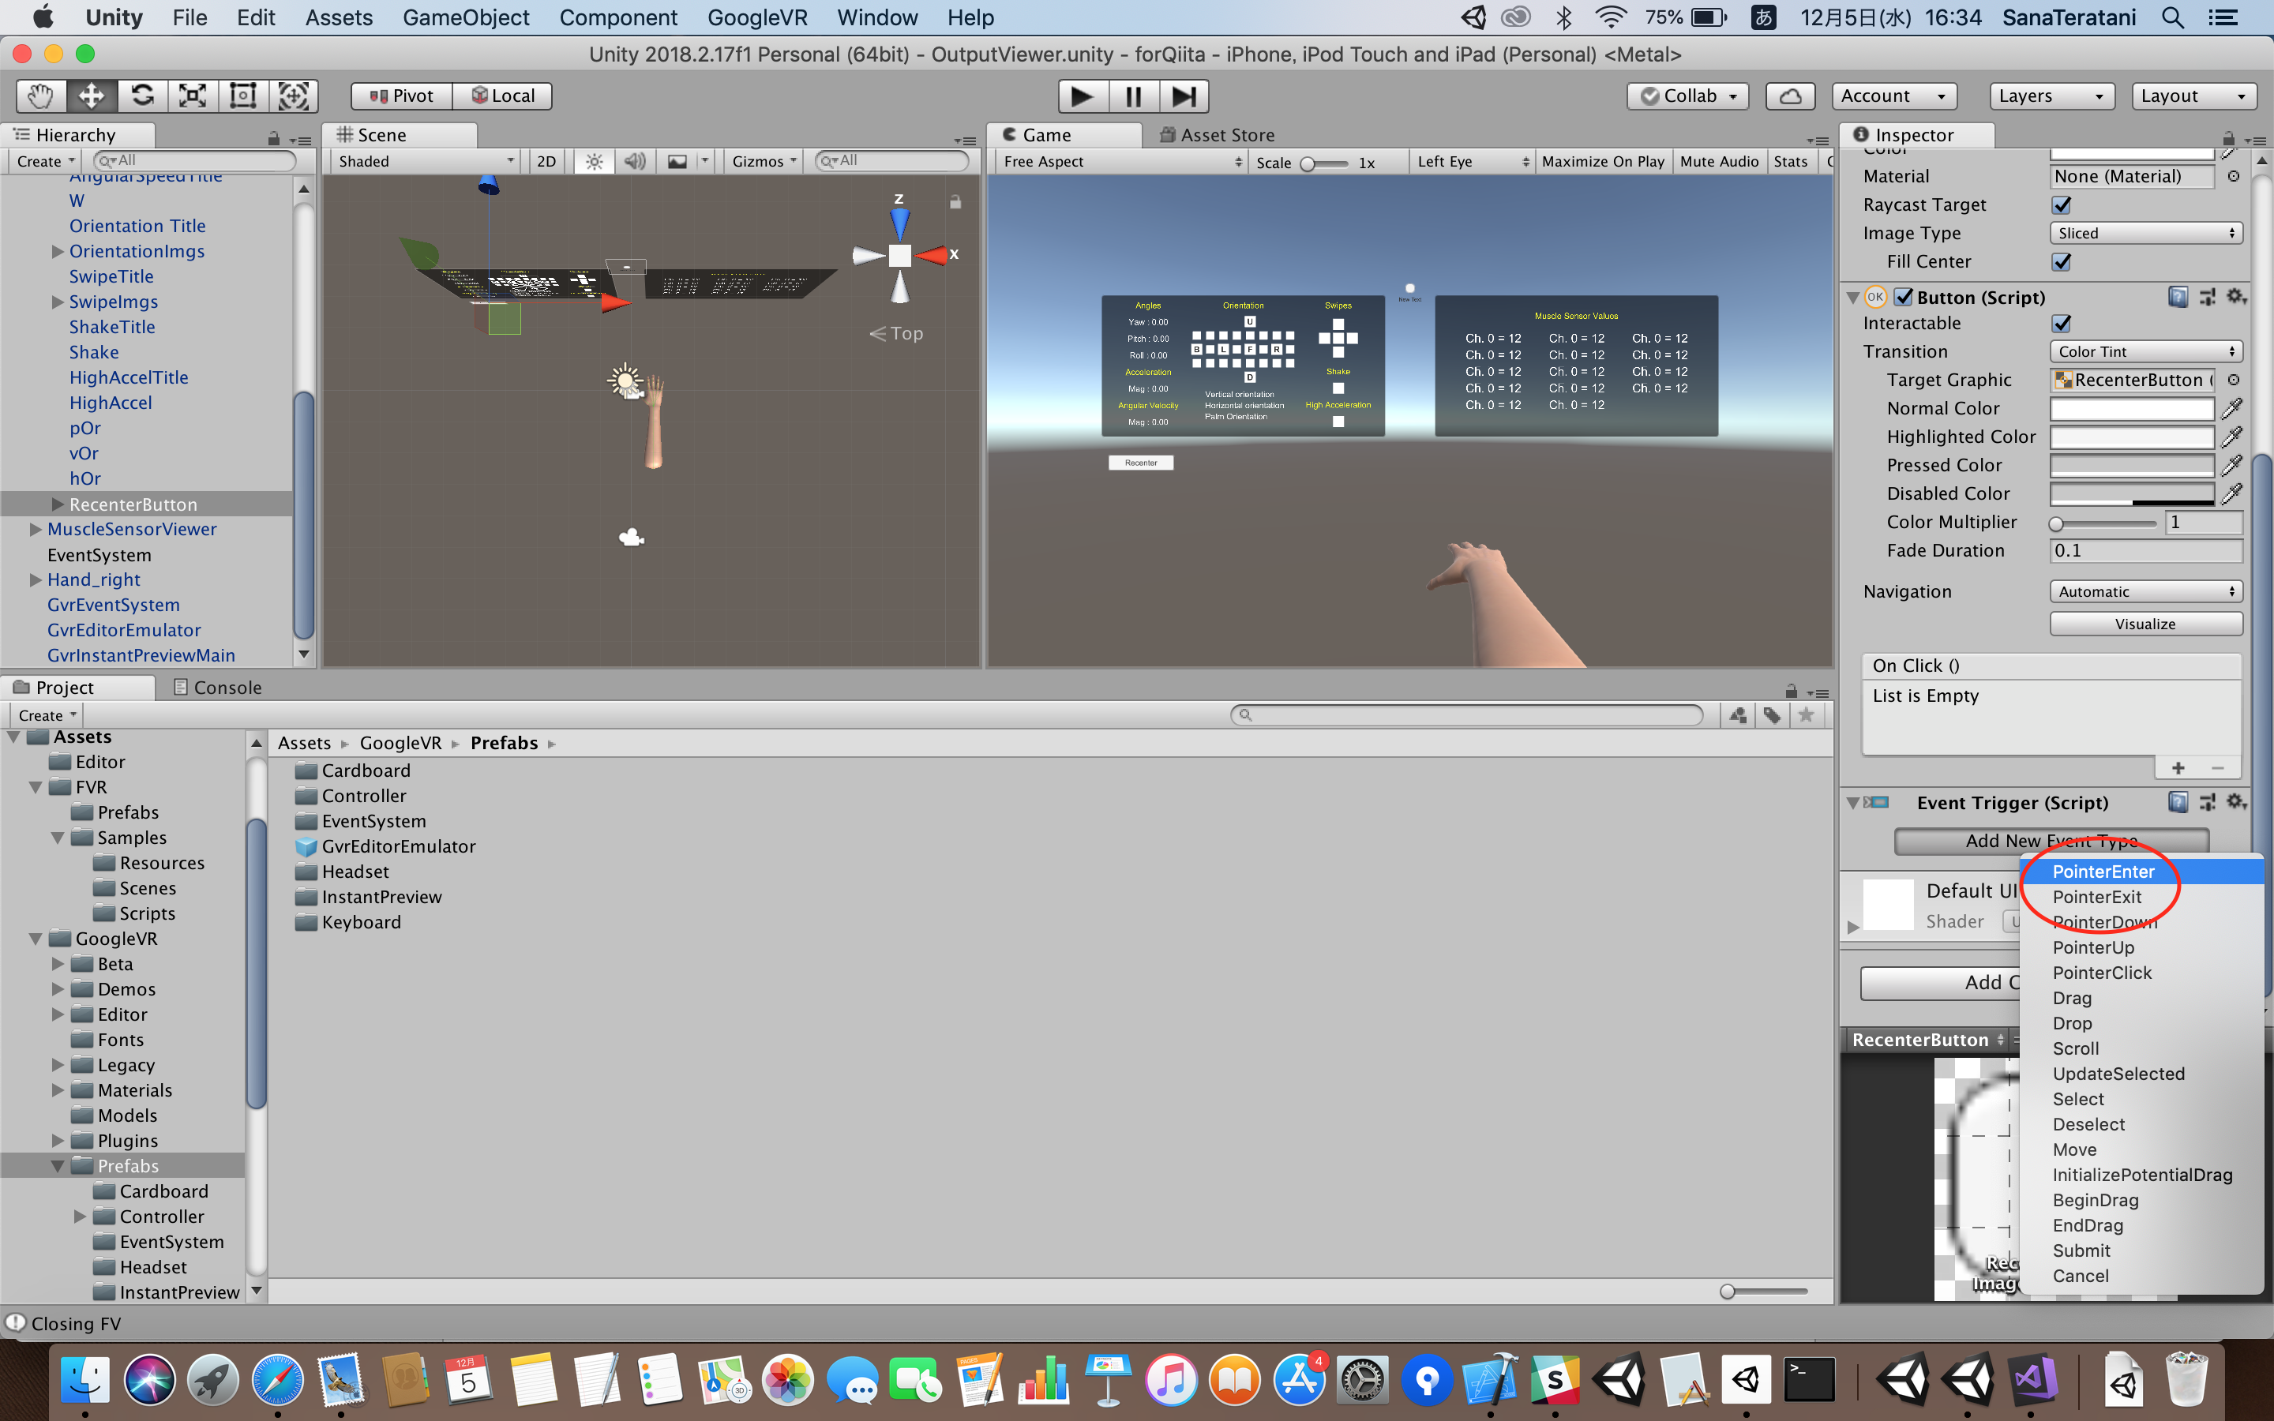Expand the MuscleSensorViewer hierarchy item
The image size is (2274, 1421).
coord(36,529)
